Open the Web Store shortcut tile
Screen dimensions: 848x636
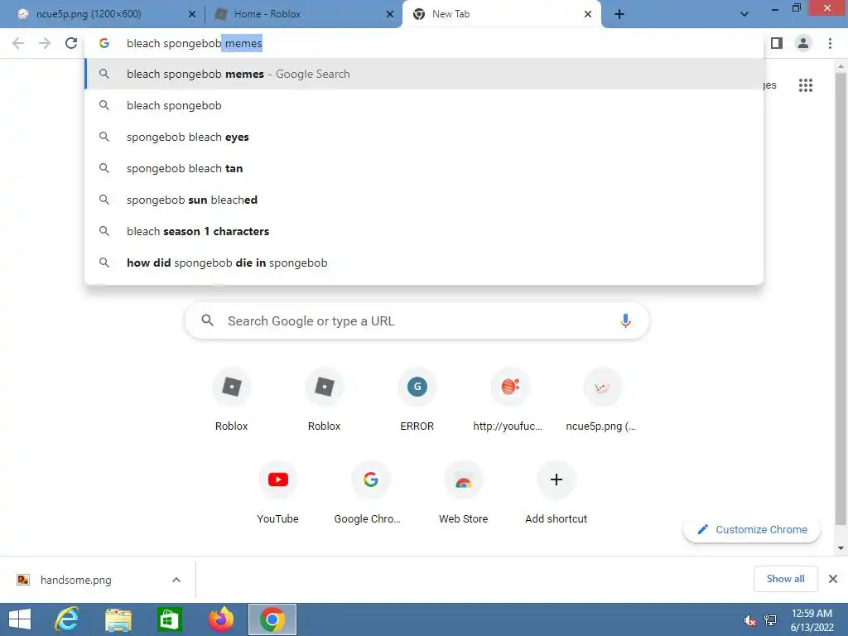(x=464, y=493)
